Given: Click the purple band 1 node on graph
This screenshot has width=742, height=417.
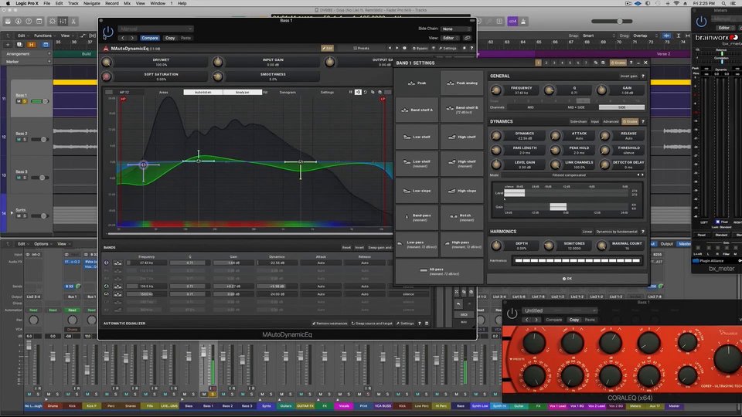Looking at the screenshot, I should (144, 164).
